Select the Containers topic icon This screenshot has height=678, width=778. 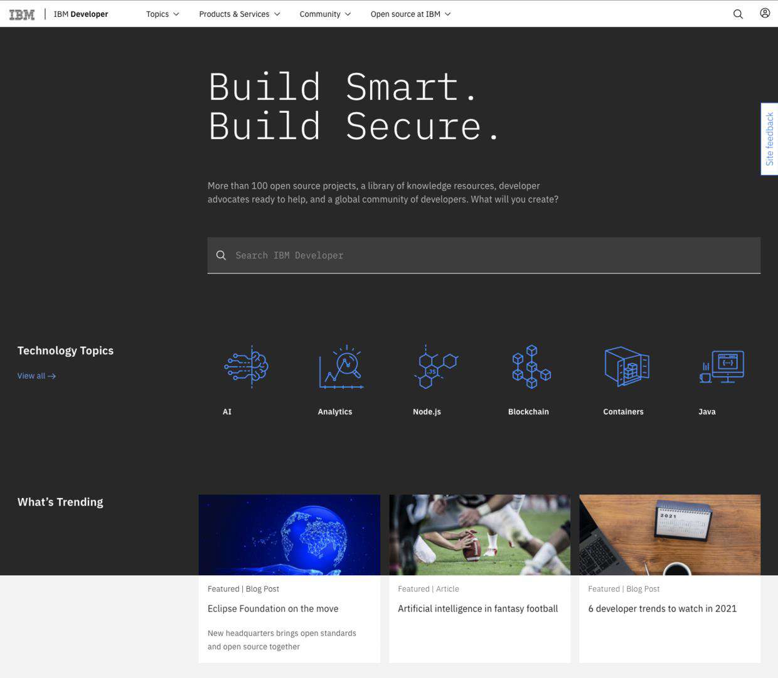click(x=627, y=367)
